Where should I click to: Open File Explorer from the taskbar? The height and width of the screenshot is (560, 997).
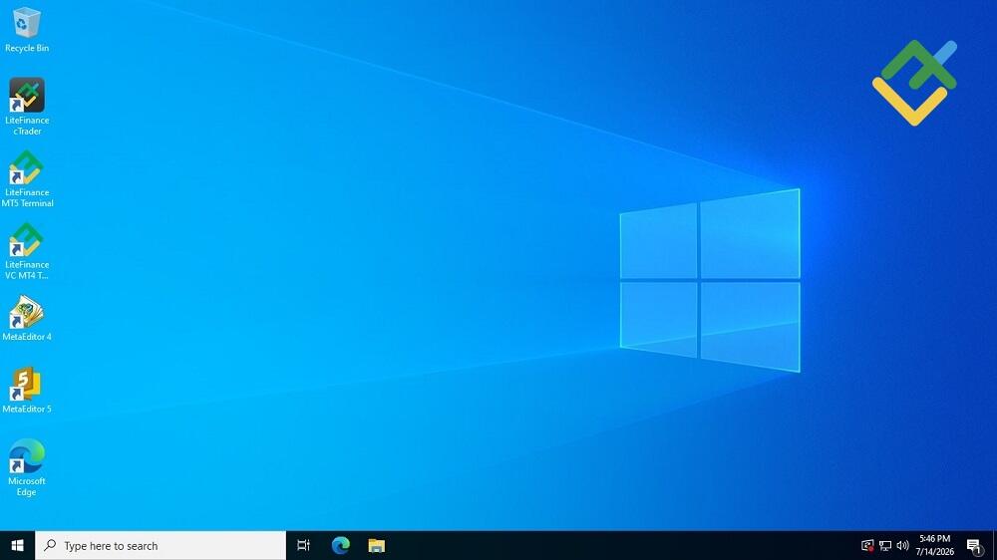[377, 545]
